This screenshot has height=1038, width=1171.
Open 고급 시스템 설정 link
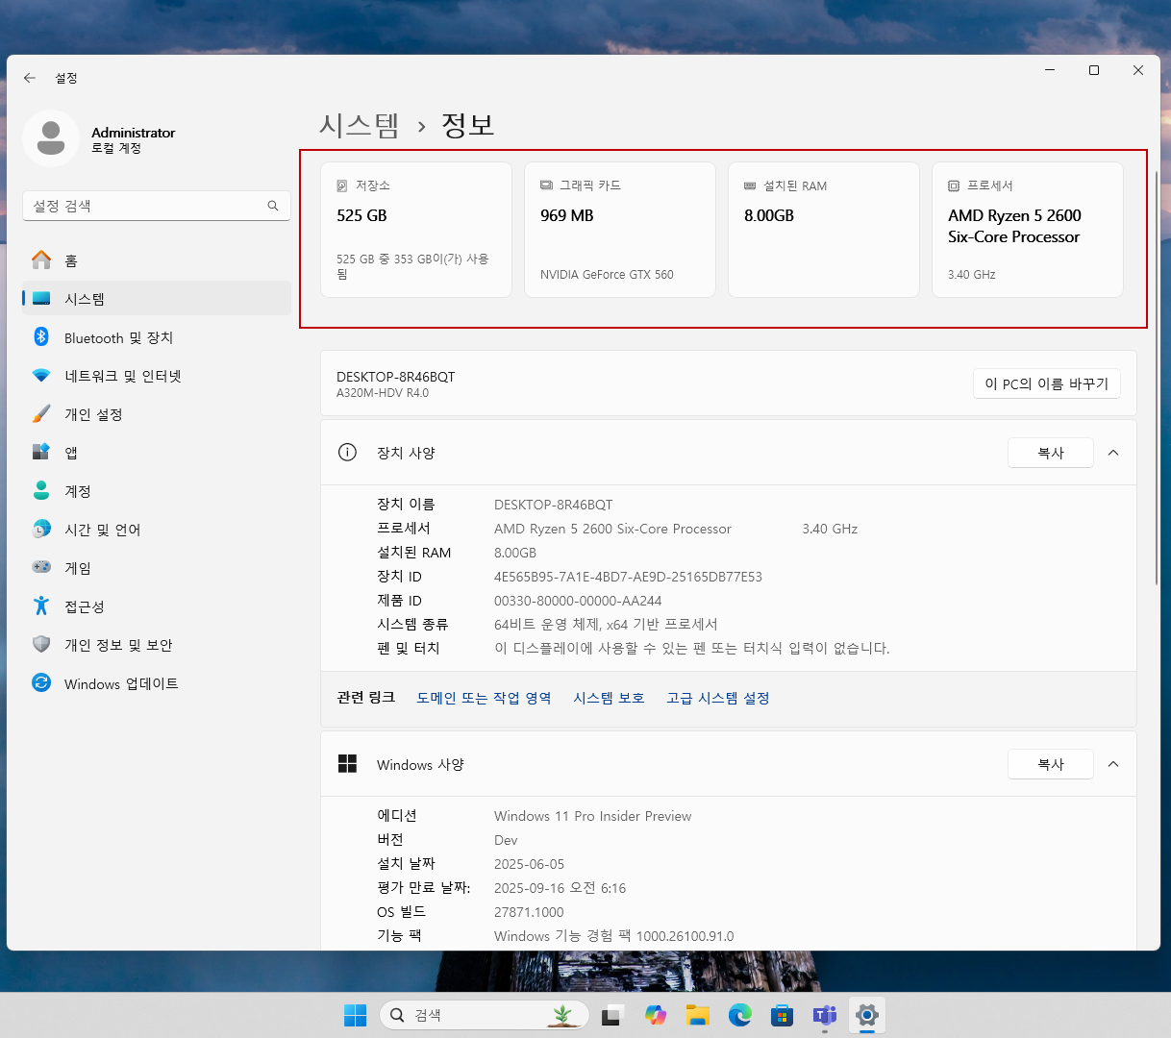(x=718, y=698)
